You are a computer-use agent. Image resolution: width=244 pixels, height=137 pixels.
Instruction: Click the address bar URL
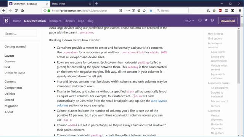[x=79, y=11]
